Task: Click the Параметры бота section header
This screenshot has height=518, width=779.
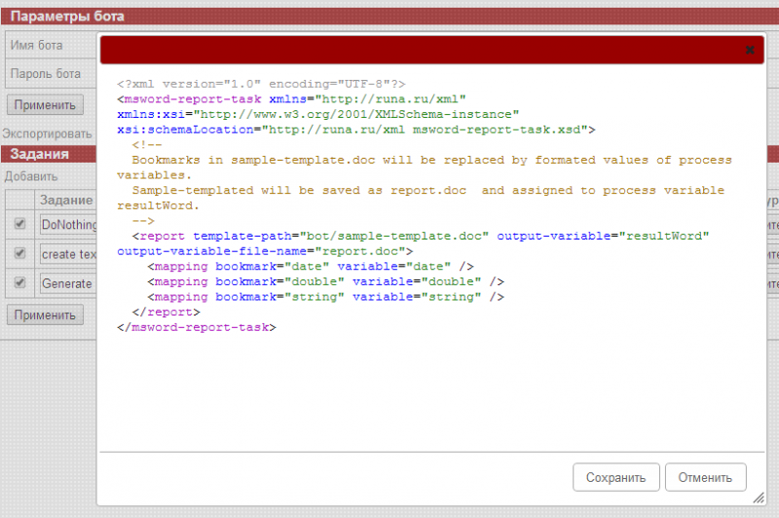Action: pos(67,17)
